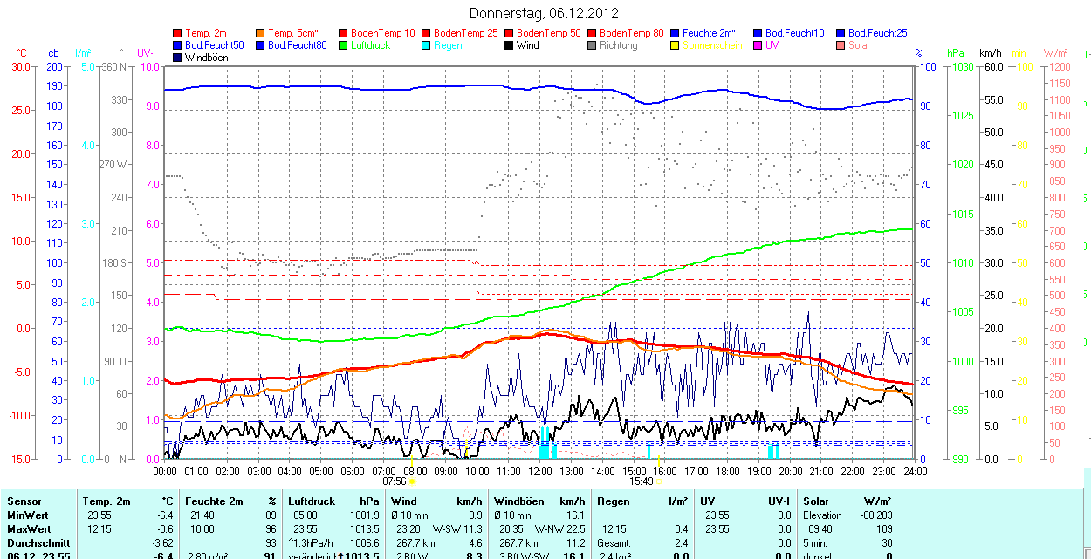Select the black Wind legend square
The image size is (1091, 559).
[x=510, y=45]
